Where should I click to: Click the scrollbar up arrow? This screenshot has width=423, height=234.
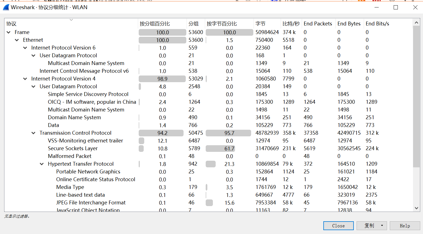pos(416,22)
